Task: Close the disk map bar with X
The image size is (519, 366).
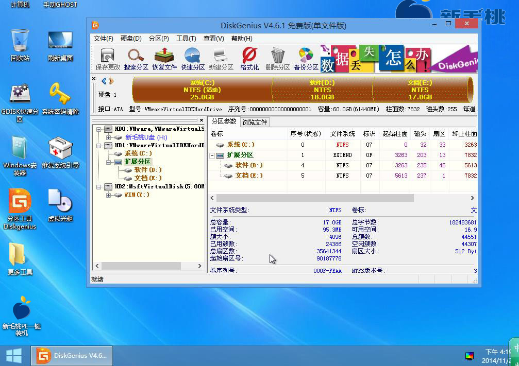Action: 94,79
